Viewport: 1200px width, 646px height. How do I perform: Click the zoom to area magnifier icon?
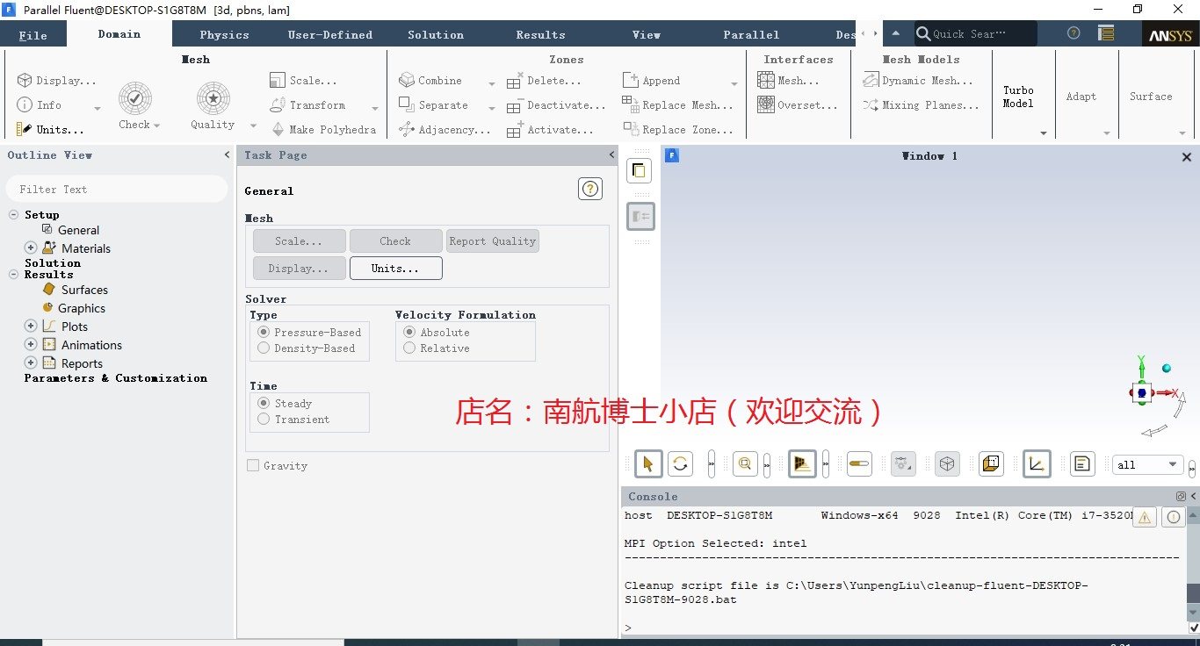pyautogui.click(x=746, y=463)
